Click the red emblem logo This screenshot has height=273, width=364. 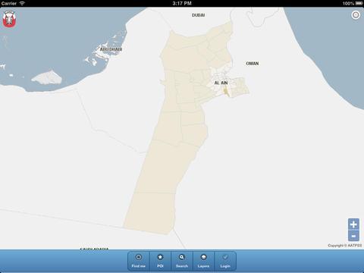click(x=9, y=19)
